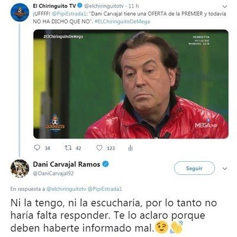Expand the top tweet options chevron

pos(225,7)
